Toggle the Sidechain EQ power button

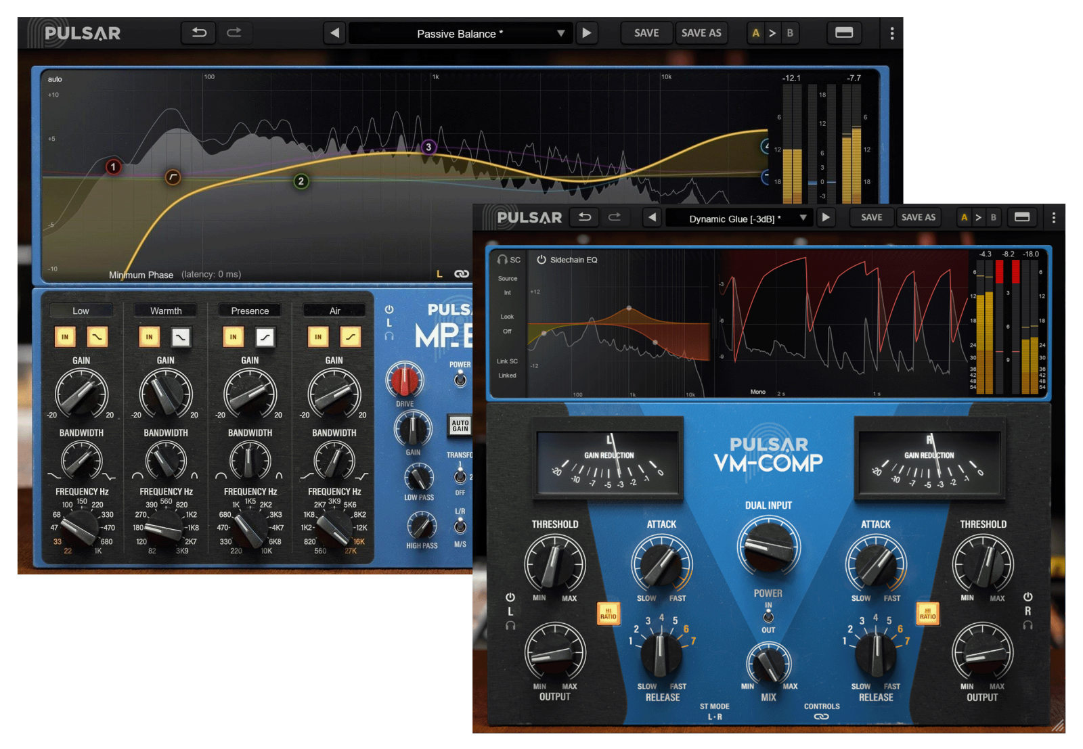click(x=541, y=258)
